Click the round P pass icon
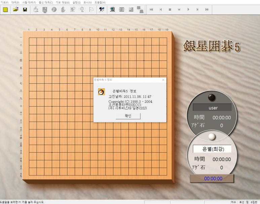Image resolution: width=260 pixels, height=204 pixels. [54, 9]
